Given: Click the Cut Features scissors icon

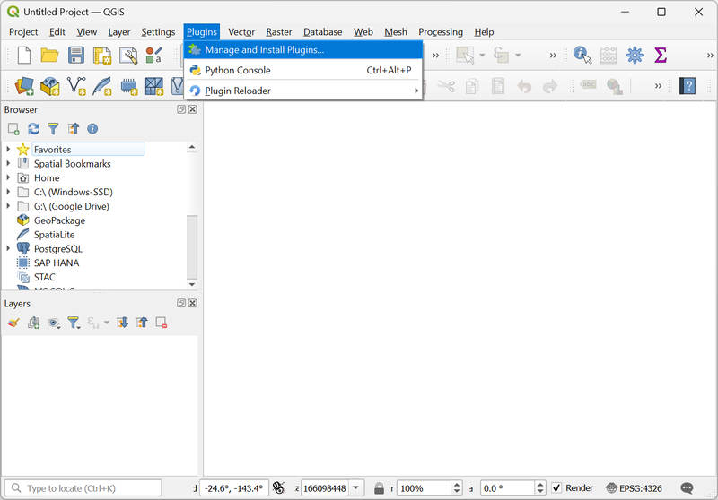Looking at the screenshot, I should click(x=445, y=85).
